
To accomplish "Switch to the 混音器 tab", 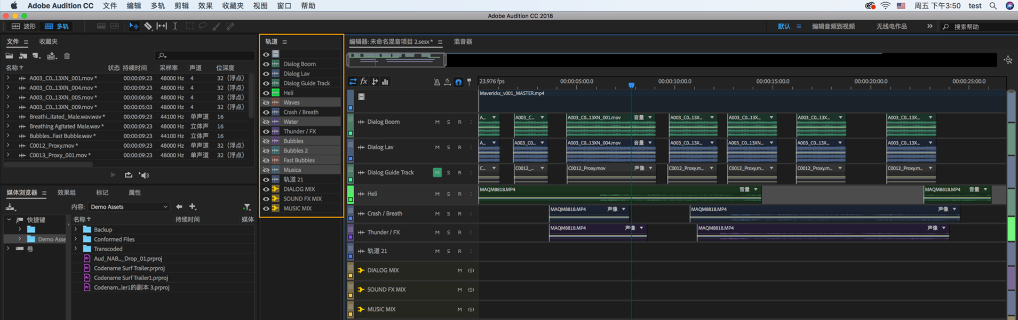I will (x=463, y=42).
